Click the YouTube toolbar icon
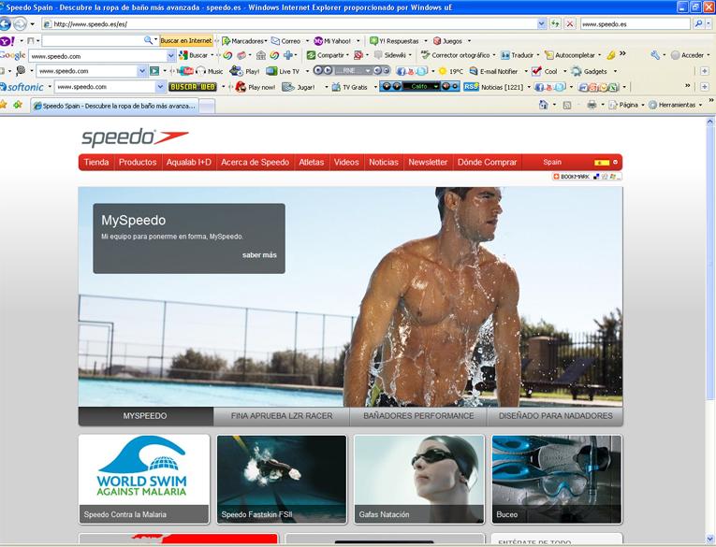The height and width of the screenshot is (547, 716). click(184, 71)
